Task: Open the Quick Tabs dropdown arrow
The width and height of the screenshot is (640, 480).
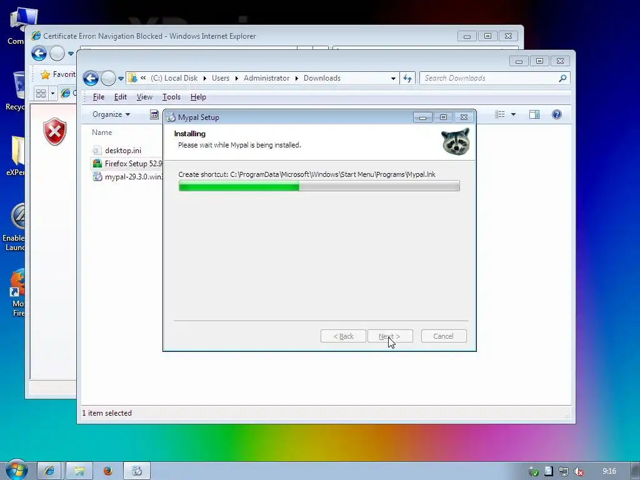Action: 52,94
